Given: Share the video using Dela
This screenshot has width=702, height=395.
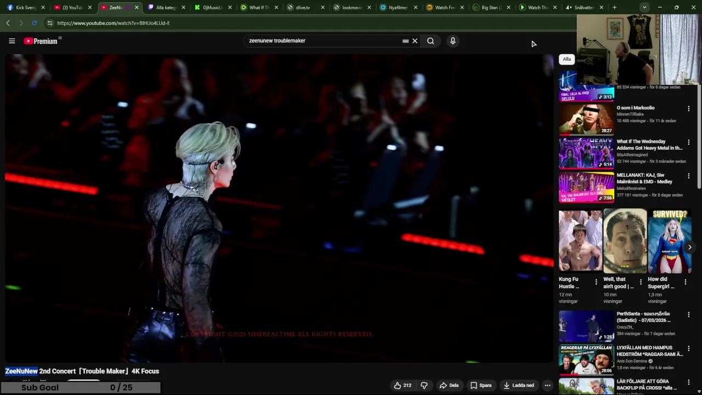Looking at the screenshot, I should tap(449, 385).
